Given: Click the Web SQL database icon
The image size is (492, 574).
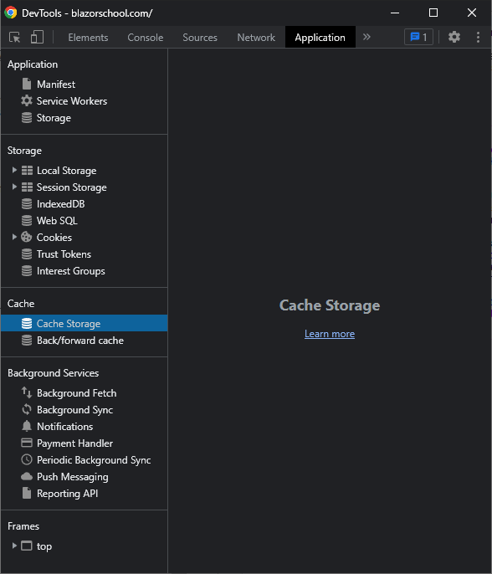Looking at the screenshot, I should (27, 220).
